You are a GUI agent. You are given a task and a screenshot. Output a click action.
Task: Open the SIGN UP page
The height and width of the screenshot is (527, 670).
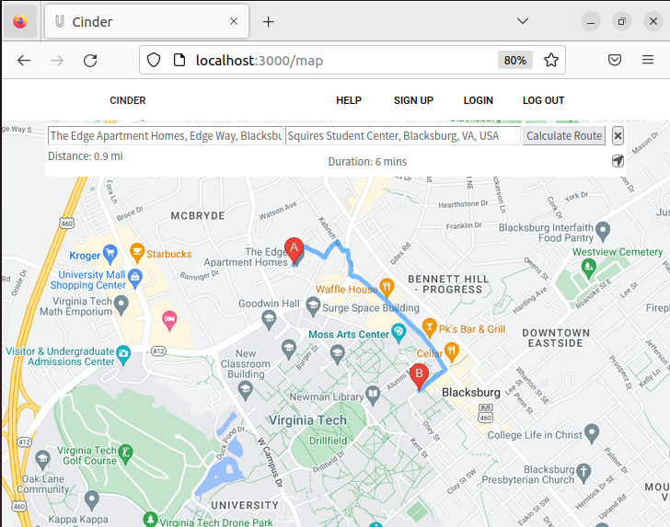click(413, 100)
